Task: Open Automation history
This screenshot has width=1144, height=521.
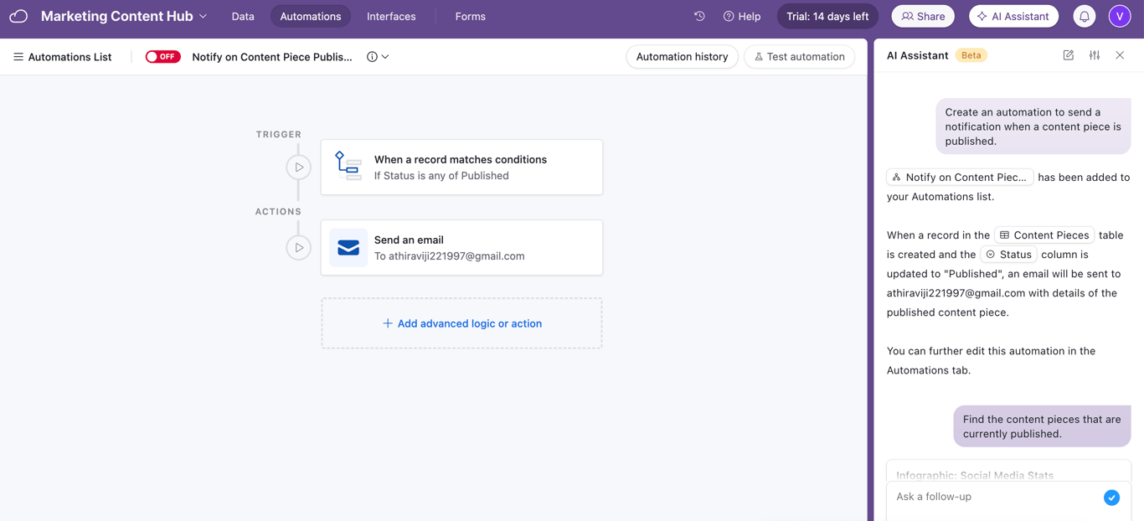Action: (x=682, y=57)
